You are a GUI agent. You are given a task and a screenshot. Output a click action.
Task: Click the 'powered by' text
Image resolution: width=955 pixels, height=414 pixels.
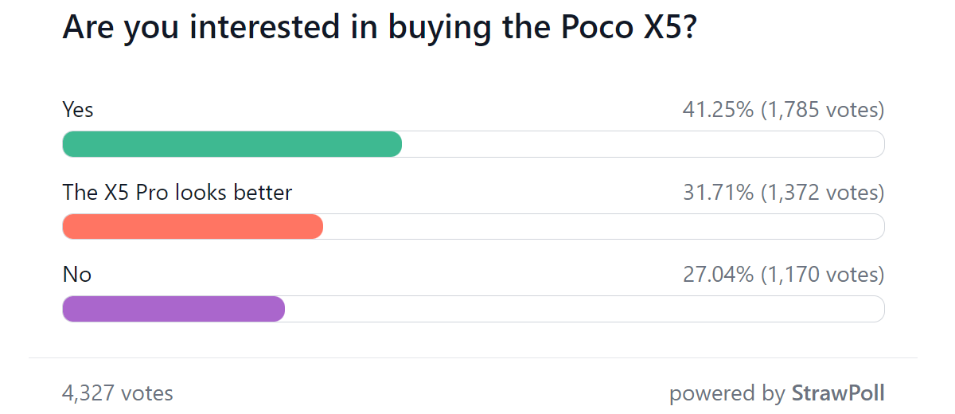727,393
